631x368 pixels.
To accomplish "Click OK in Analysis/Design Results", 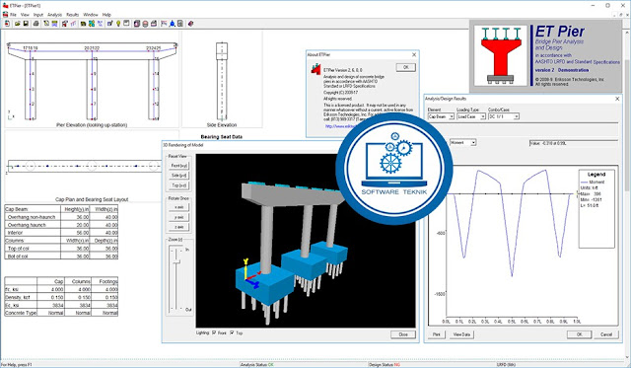I will 579,334.
